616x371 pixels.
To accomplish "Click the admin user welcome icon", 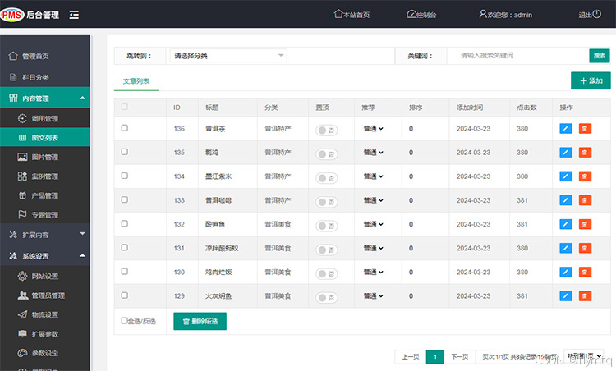I will tap(483, 14).
